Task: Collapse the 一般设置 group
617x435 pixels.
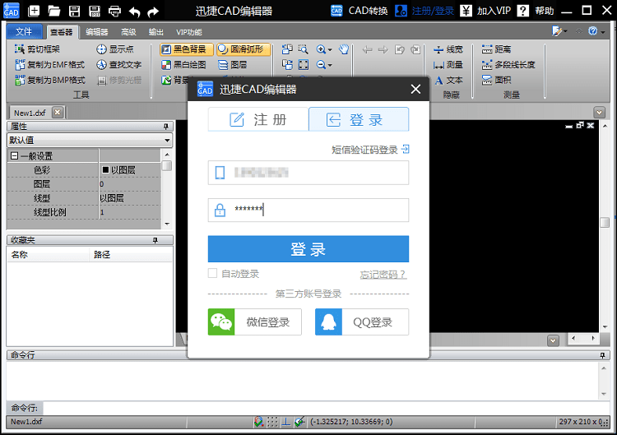Action: (x=14, y=156)
